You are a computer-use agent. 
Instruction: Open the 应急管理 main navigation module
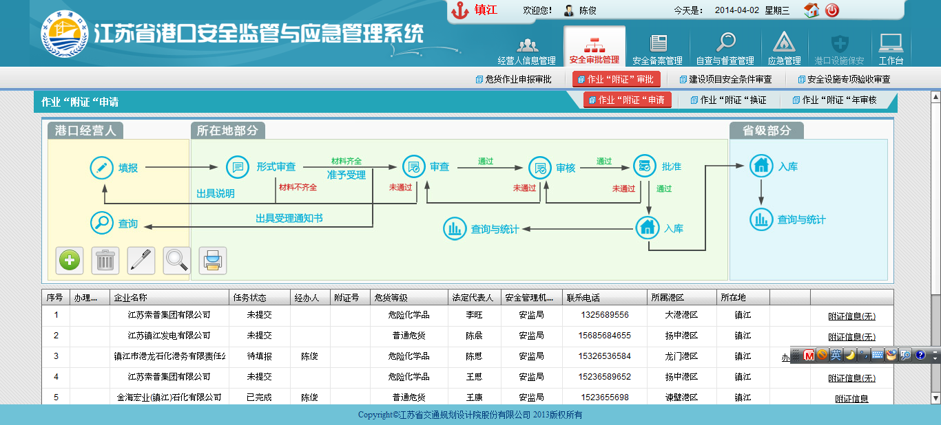783,49
